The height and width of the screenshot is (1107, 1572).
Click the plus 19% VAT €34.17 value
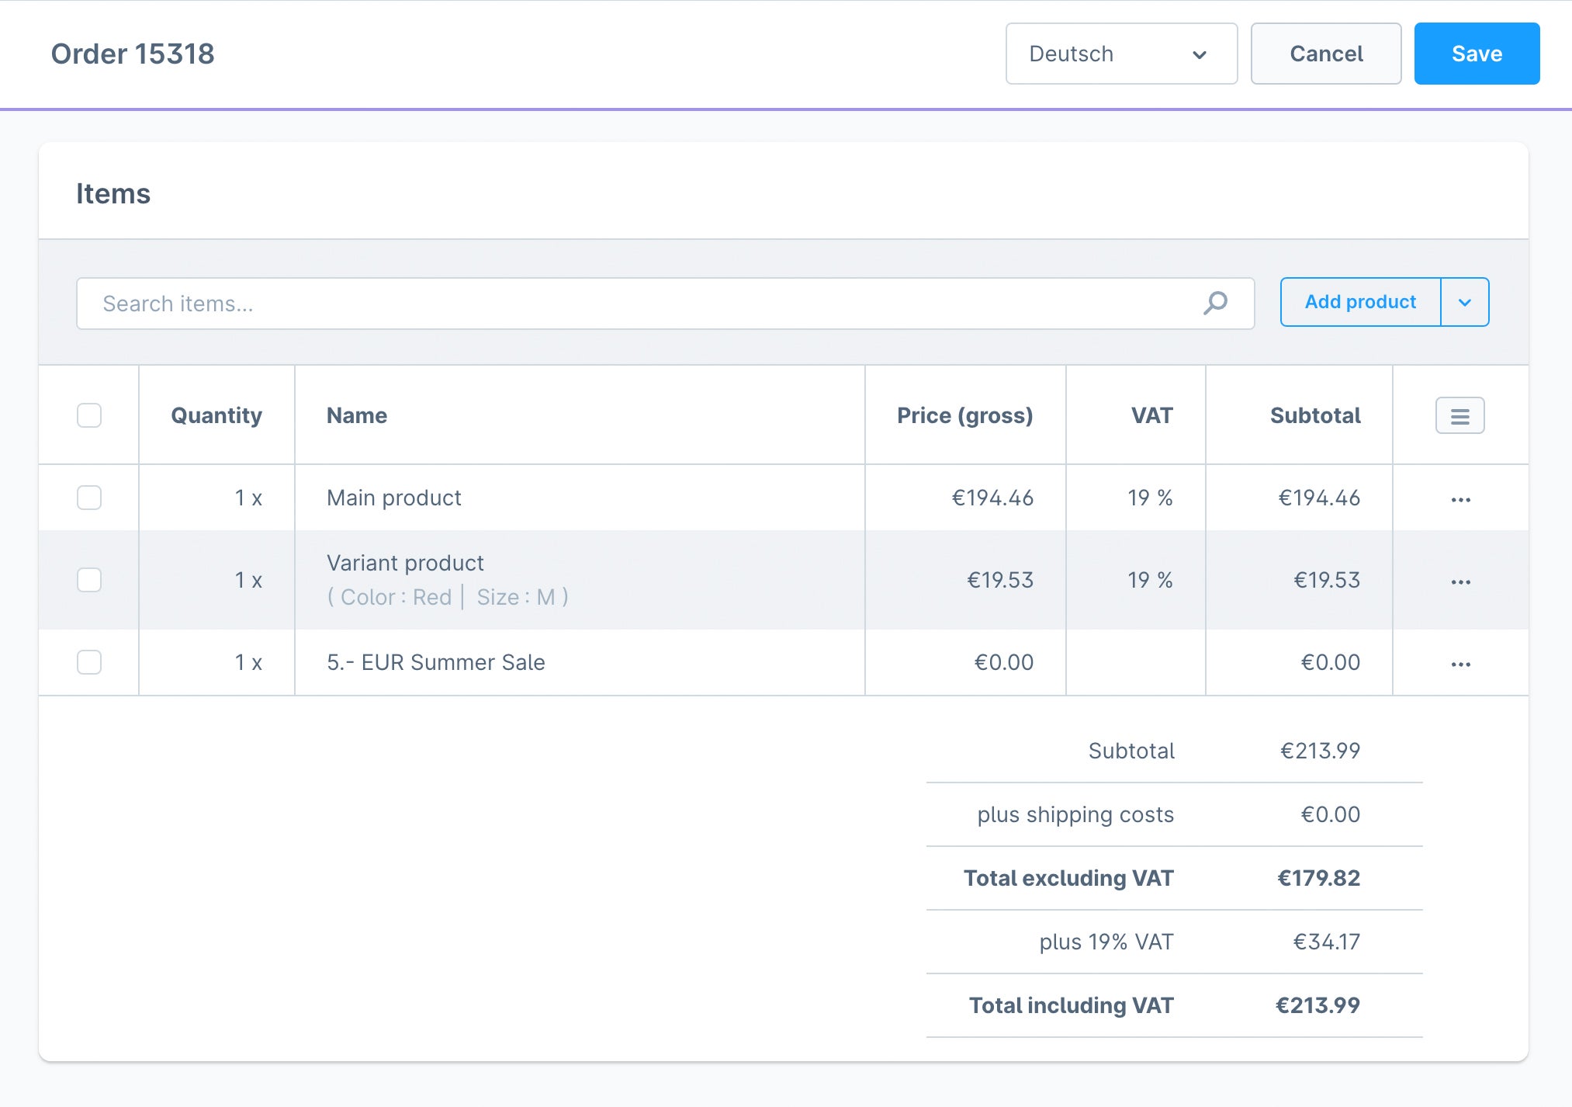[1326, 942]
